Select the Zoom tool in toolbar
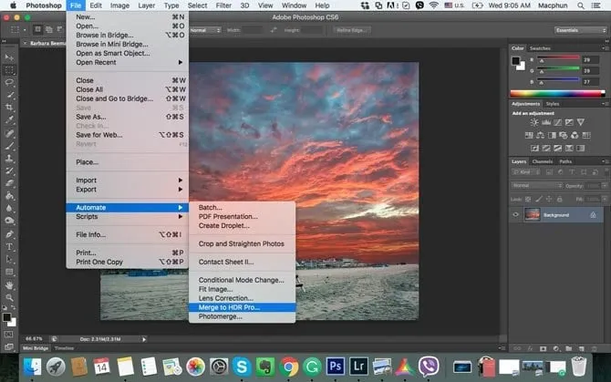This screenshot has height=382, width=611. (x=10, y=297)
